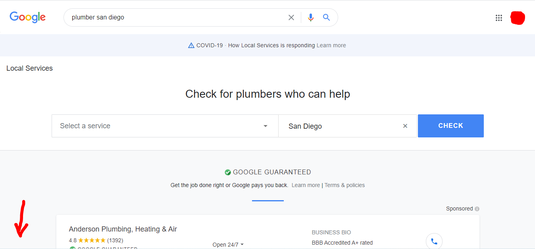
Task: Click the COVID-19 warning triangle icon
Action: click(191, 45)
